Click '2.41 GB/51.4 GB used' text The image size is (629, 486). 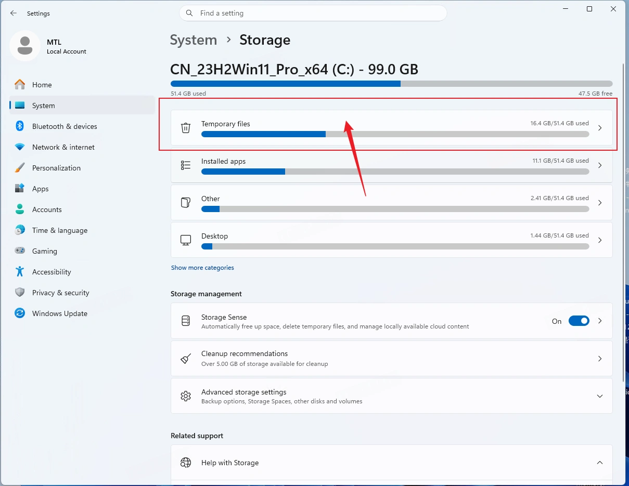click(560, 198)
